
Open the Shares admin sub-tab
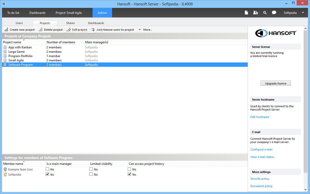[71, 23]
